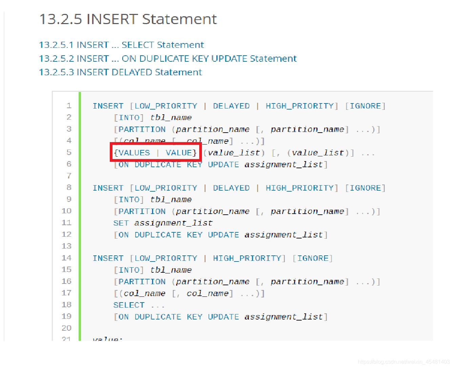This screenshot has height=368, width=453.
Task: Click tbl_name on code line 2
Action: 171,118
